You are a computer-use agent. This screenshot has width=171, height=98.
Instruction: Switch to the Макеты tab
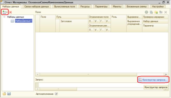(117, 6)
